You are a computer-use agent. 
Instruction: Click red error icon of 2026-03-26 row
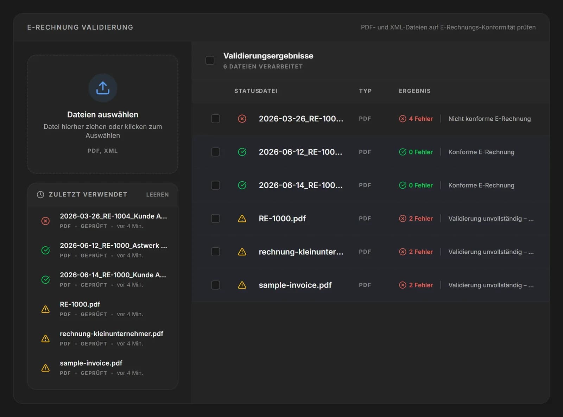coord(242,119)
